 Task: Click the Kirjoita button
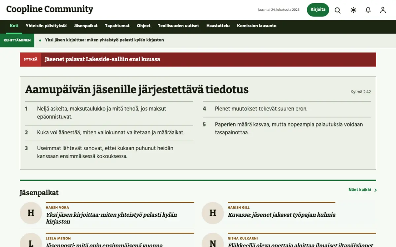point(318,10)
